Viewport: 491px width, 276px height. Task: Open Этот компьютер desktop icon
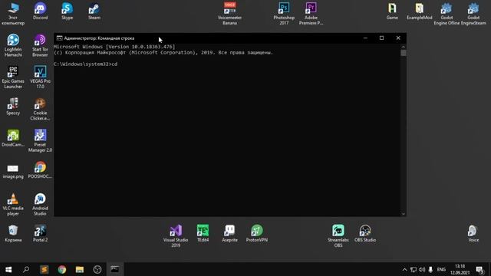coord(13,14)
